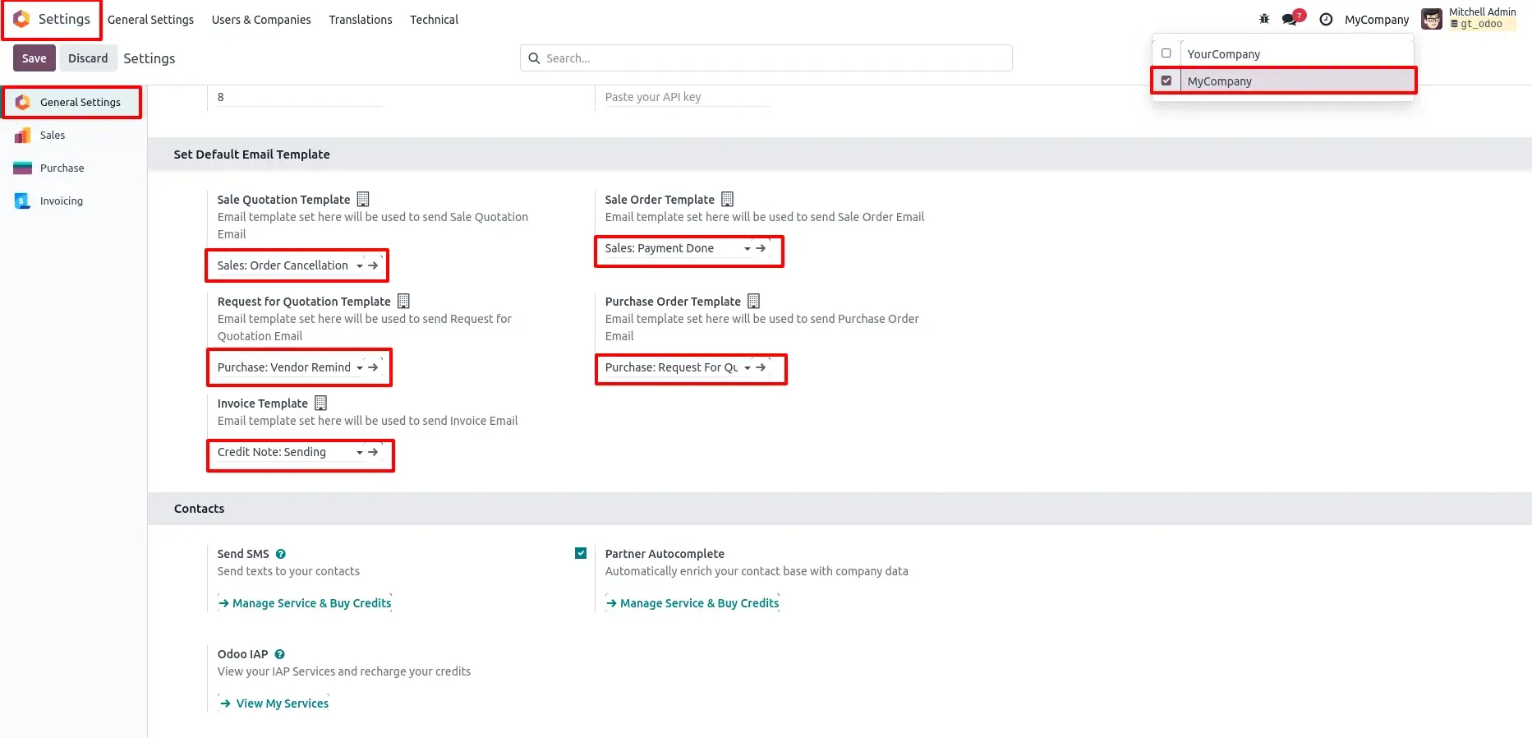Open the Mitchell Admin user menu

(x=1470, y=19)
